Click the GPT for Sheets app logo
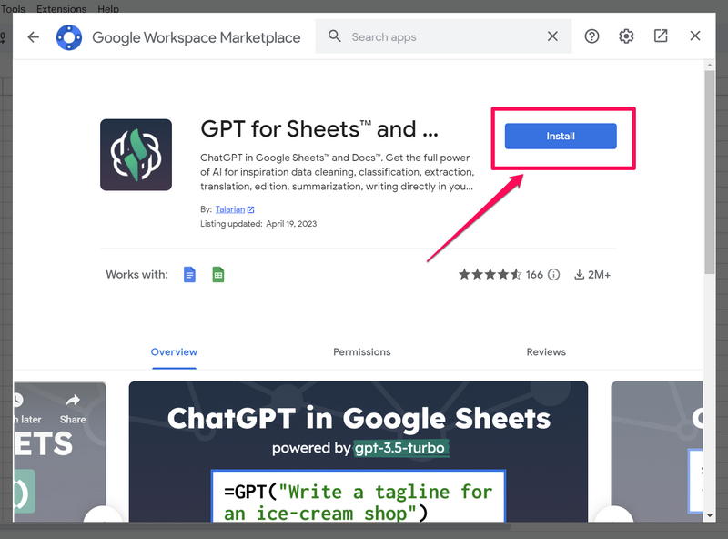728x539 pixels. click(136, 155)
